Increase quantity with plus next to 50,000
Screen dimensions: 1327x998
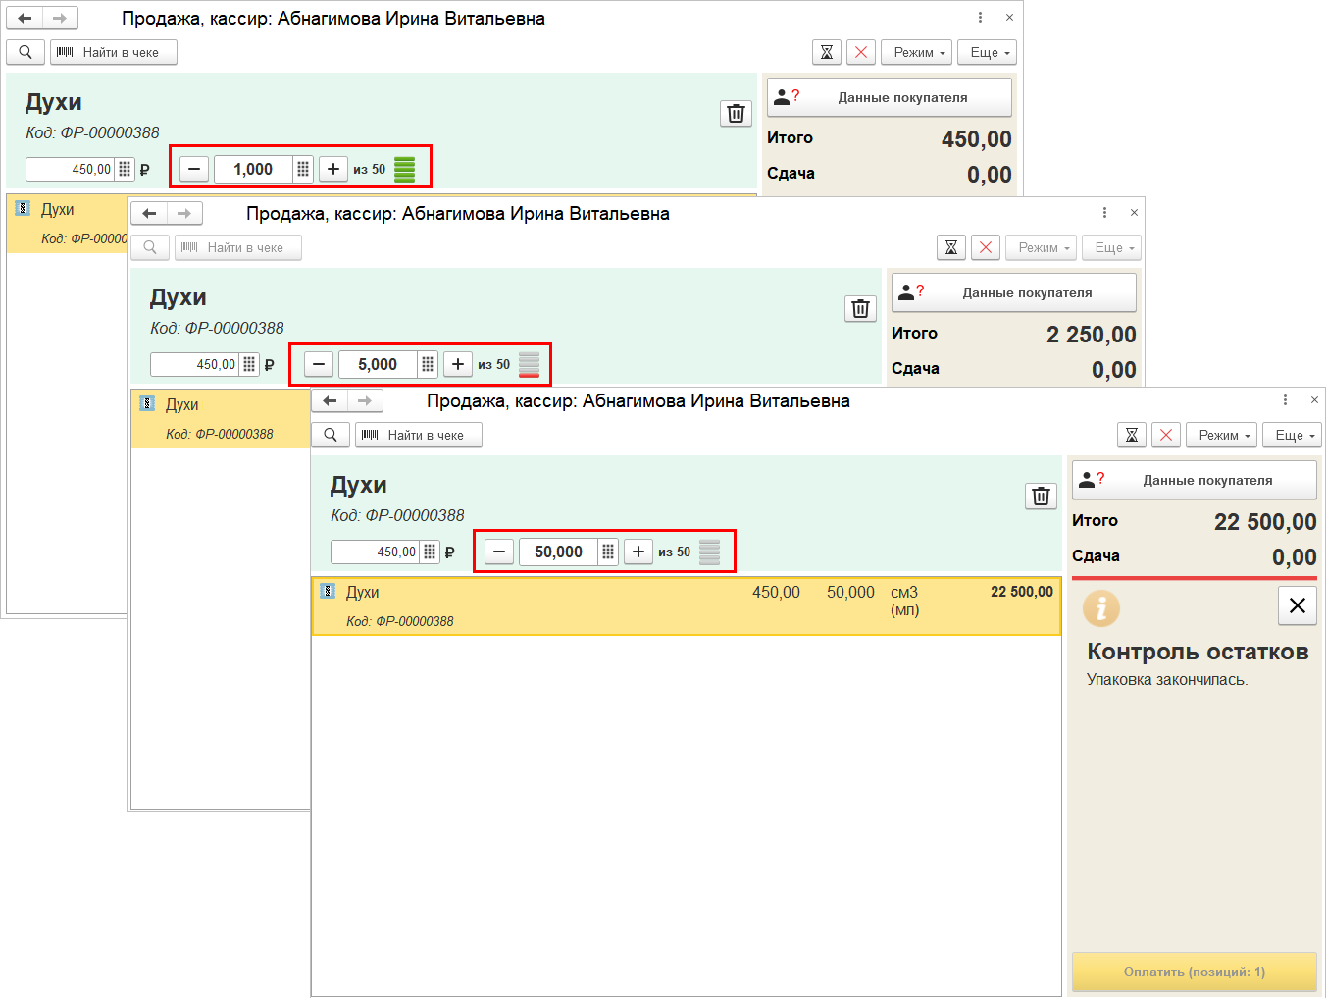point(638,552)
